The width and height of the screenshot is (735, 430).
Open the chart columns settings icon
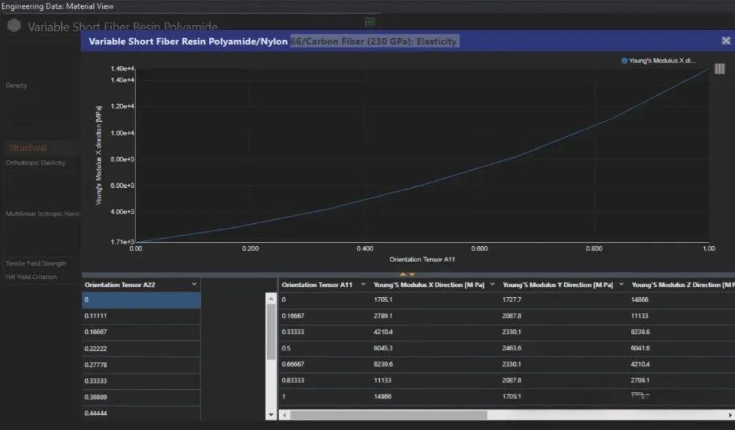(719, 69)
